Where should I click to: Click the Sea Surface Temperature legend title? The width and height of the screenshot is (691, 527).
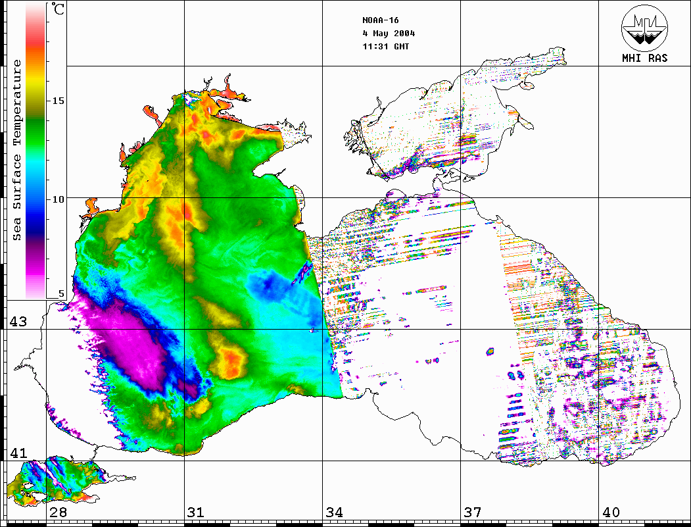point(16,150)
